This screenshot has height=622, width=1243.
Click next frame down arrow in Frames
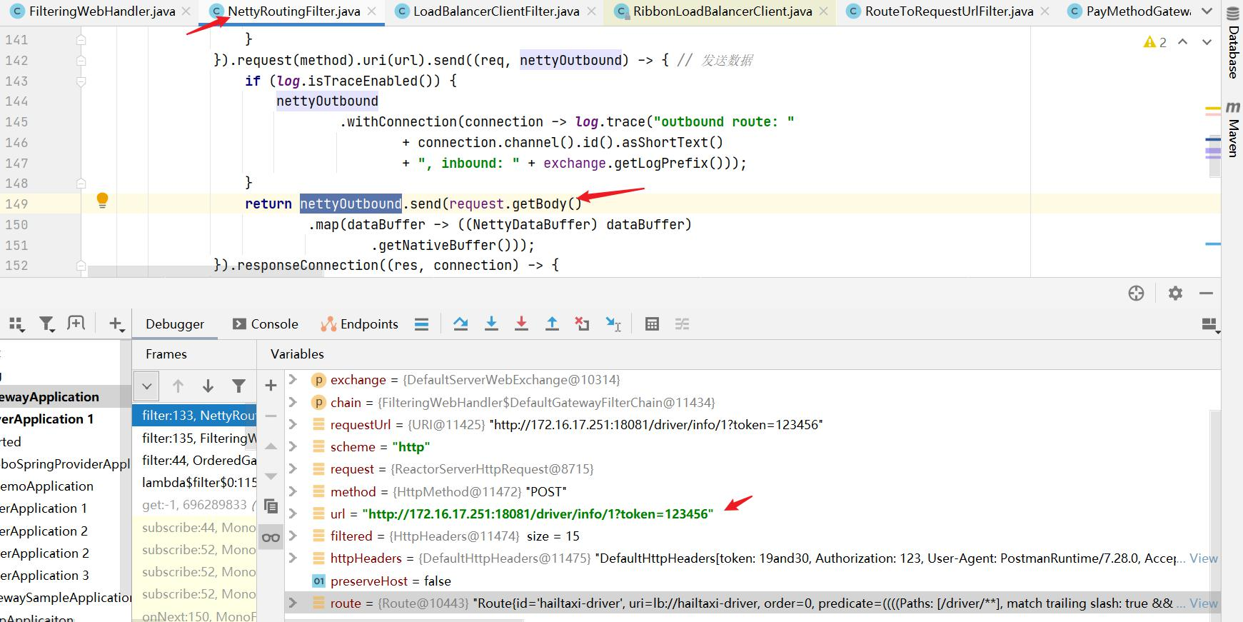click(208, 386)
